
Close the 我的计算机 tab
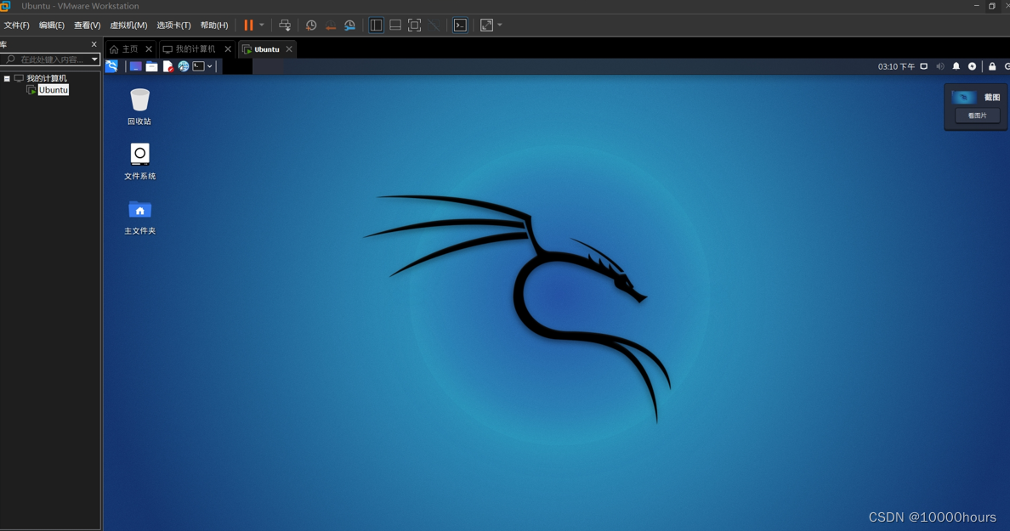click(227, 49)
